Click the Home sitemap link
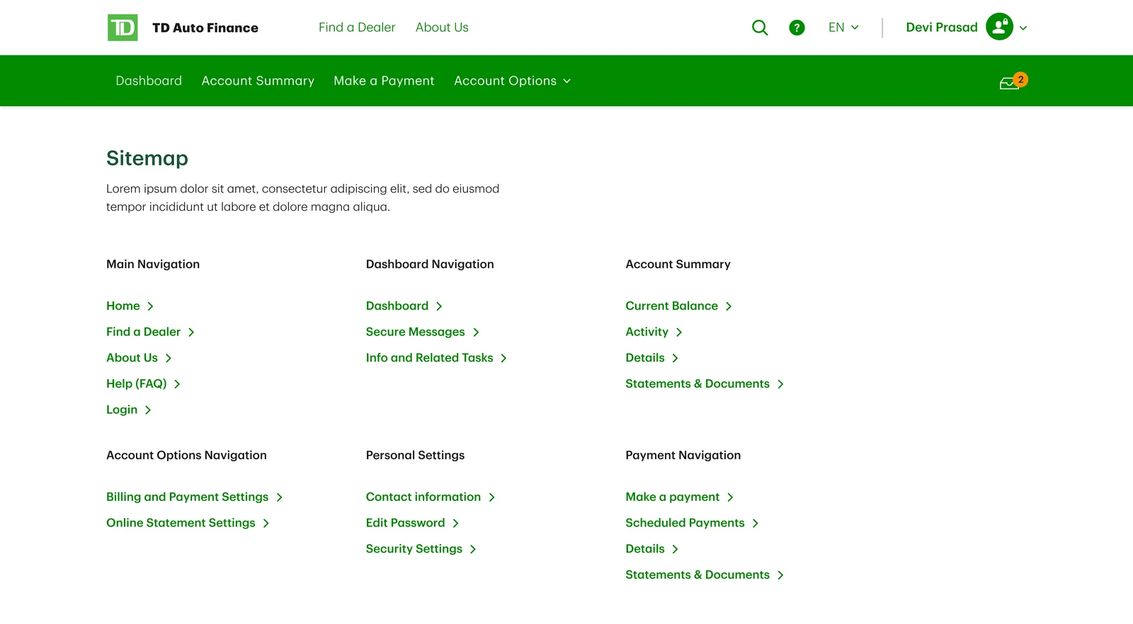This screenshot has width=1133, height=624. pos(130,306)
